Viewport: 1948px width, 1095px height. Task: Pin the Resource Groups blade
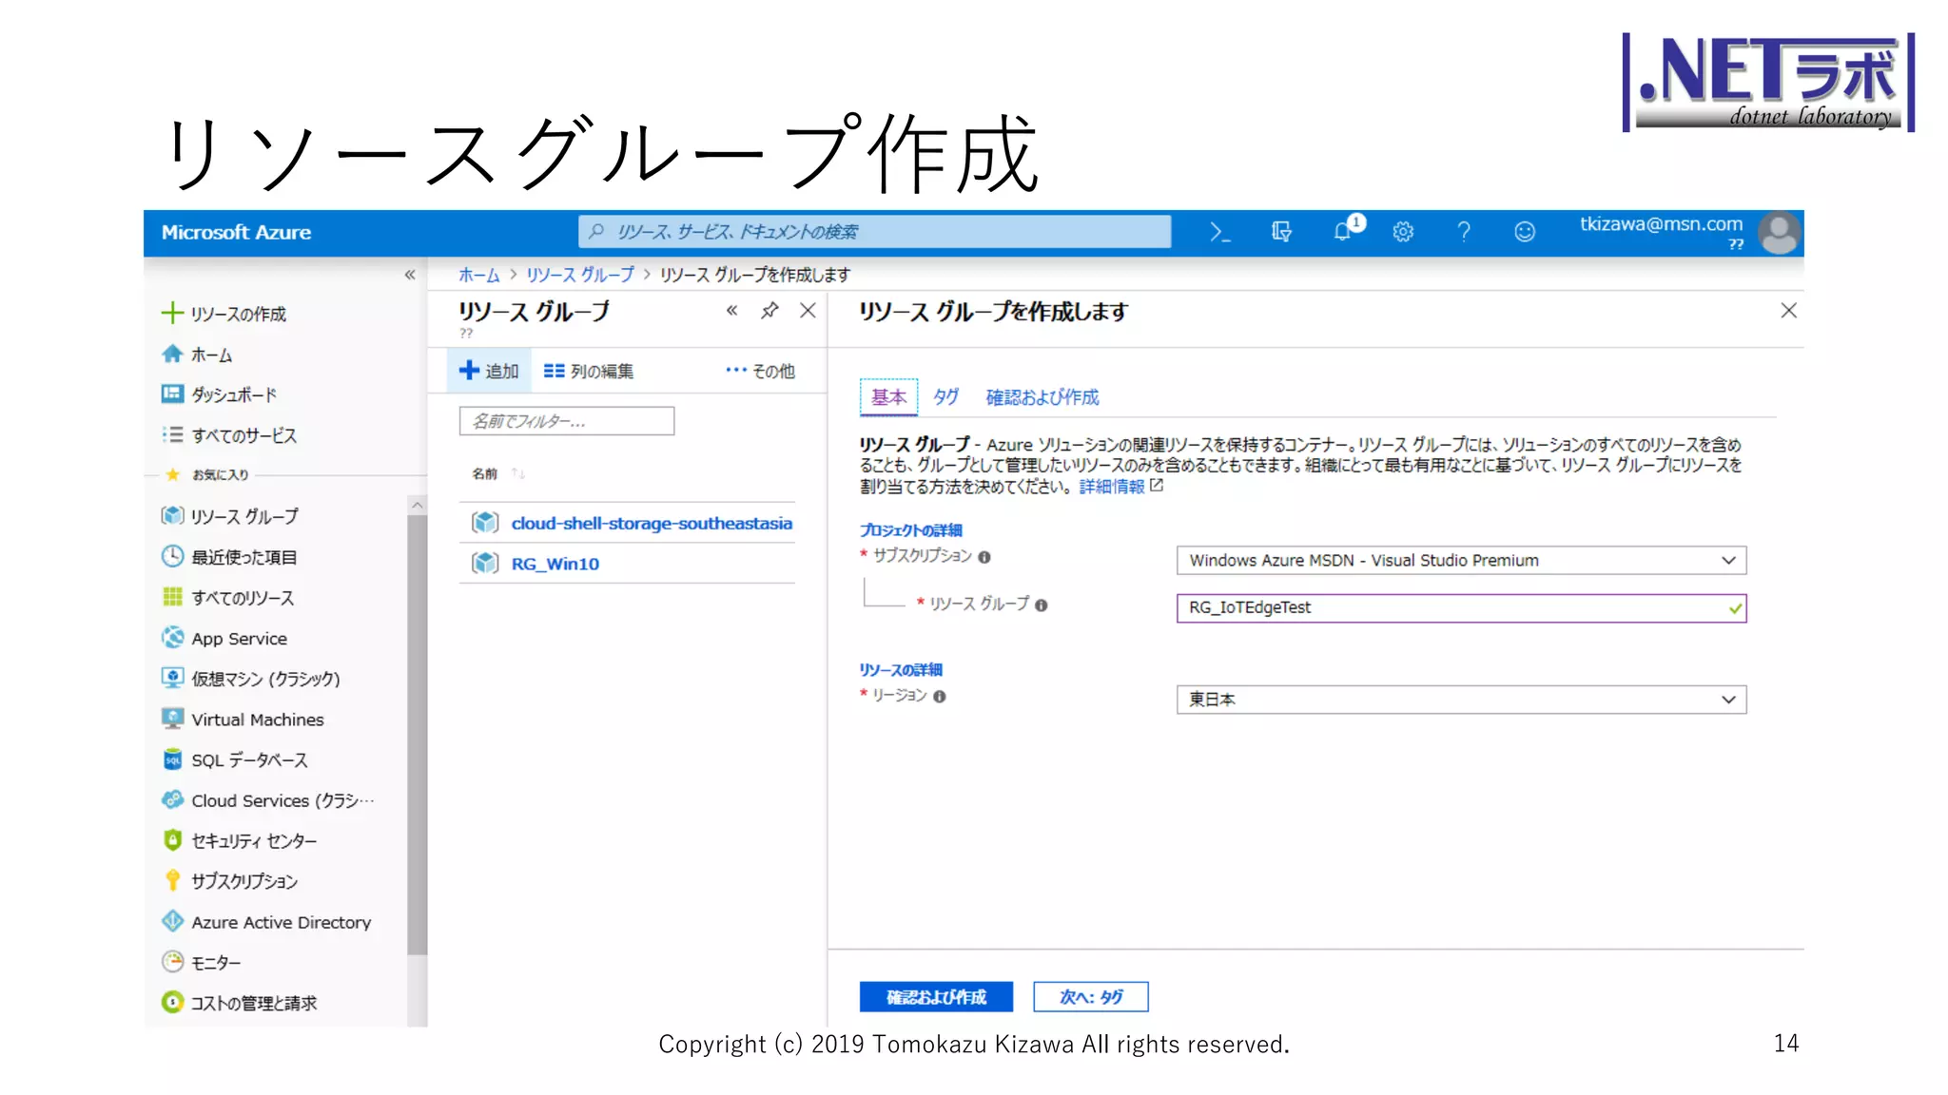click(x=769, y=311)
